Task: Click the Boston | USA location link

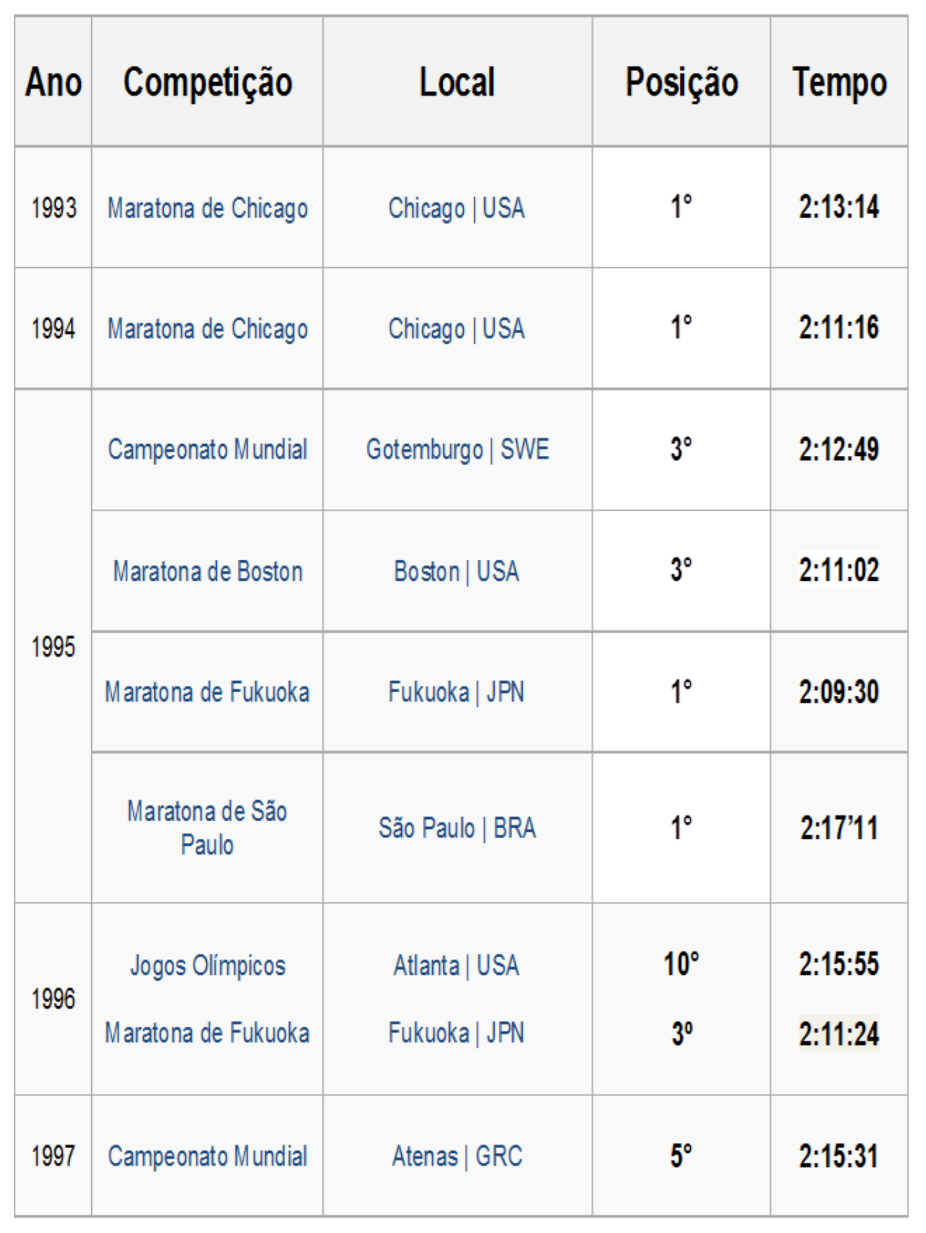Action: 457,572
